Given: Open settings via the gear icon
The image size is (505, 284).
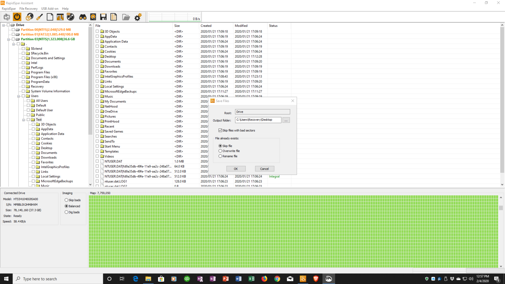Looking at the screenshot, I should click(x=138, y=17).
